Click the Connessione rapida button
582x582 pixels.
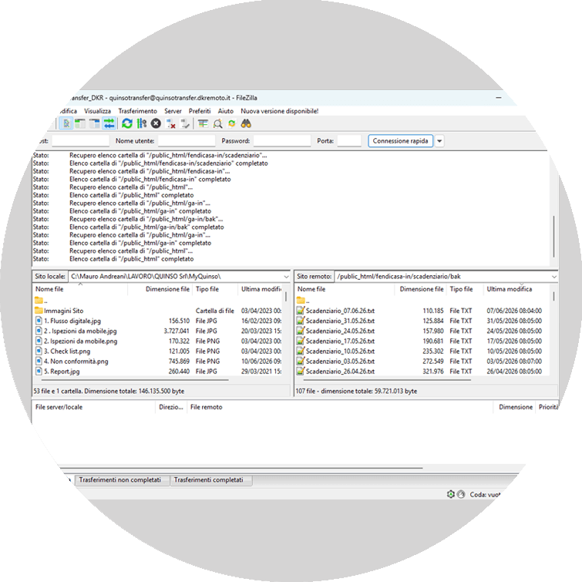(400, 141)
